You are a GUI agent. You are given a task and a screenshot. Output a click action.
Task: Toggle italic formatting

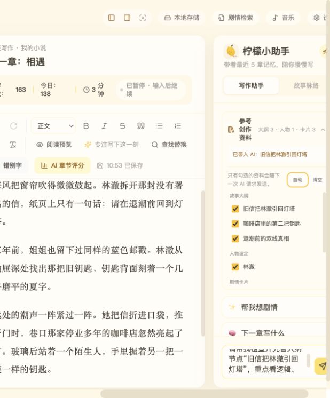(104, 126)
